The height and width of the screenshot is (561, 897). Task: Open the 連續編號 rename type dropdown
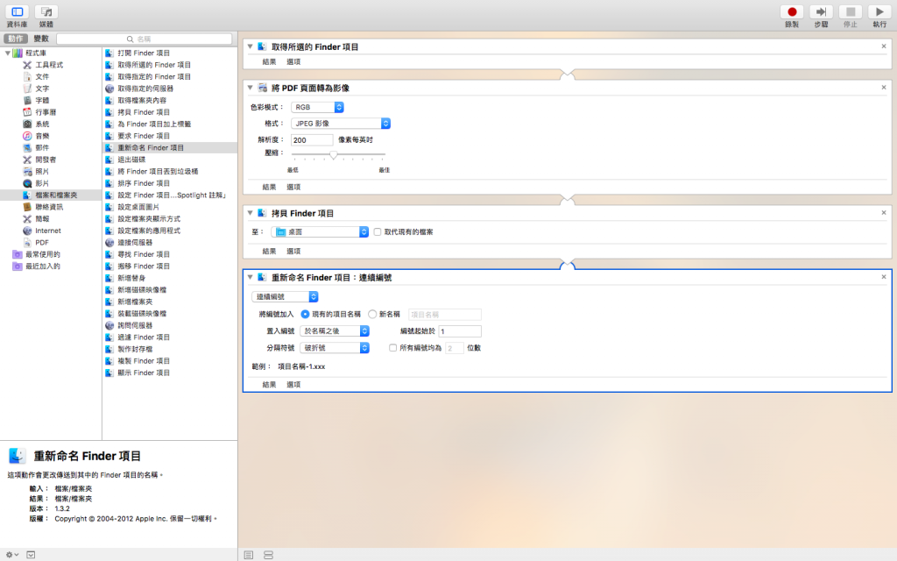(285, 296)
